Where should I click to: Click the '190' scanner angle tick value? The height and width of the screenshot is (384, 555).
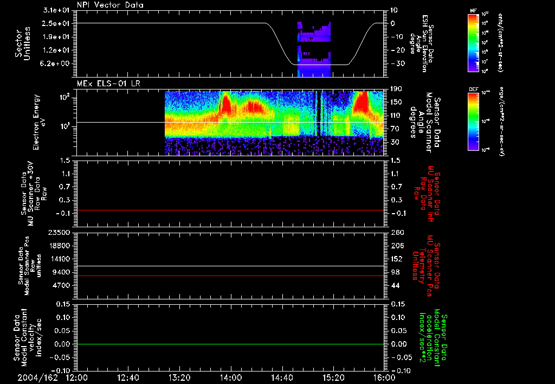click(x=395, y=89)
